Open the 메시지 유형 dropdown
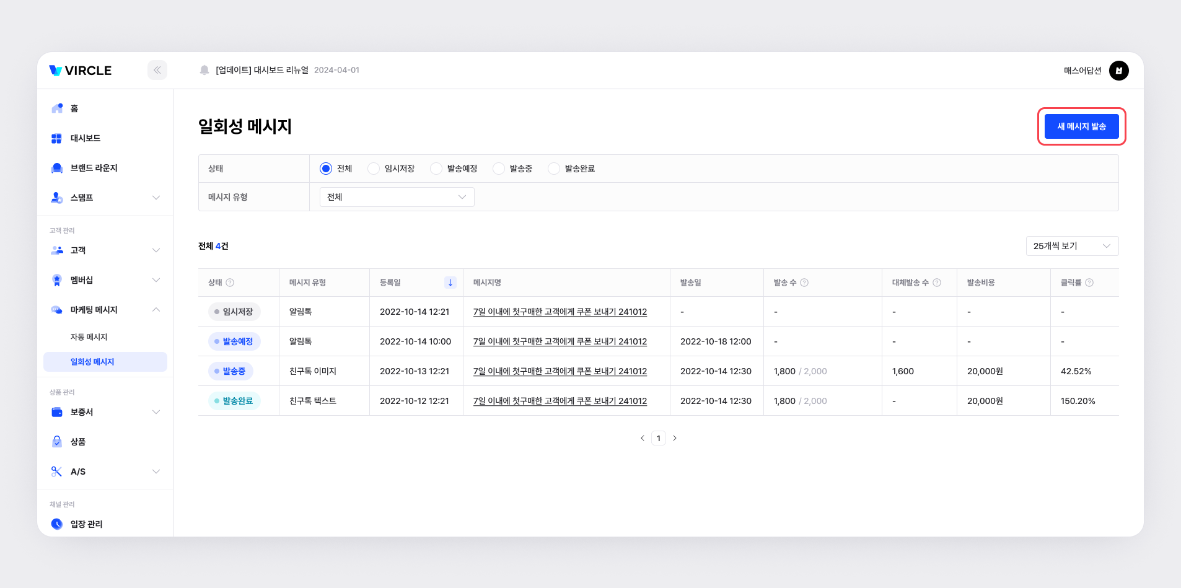1181x588 pixels. click(397, 197)
